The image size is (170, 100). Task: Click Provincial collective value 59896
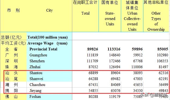pos(137,49)
